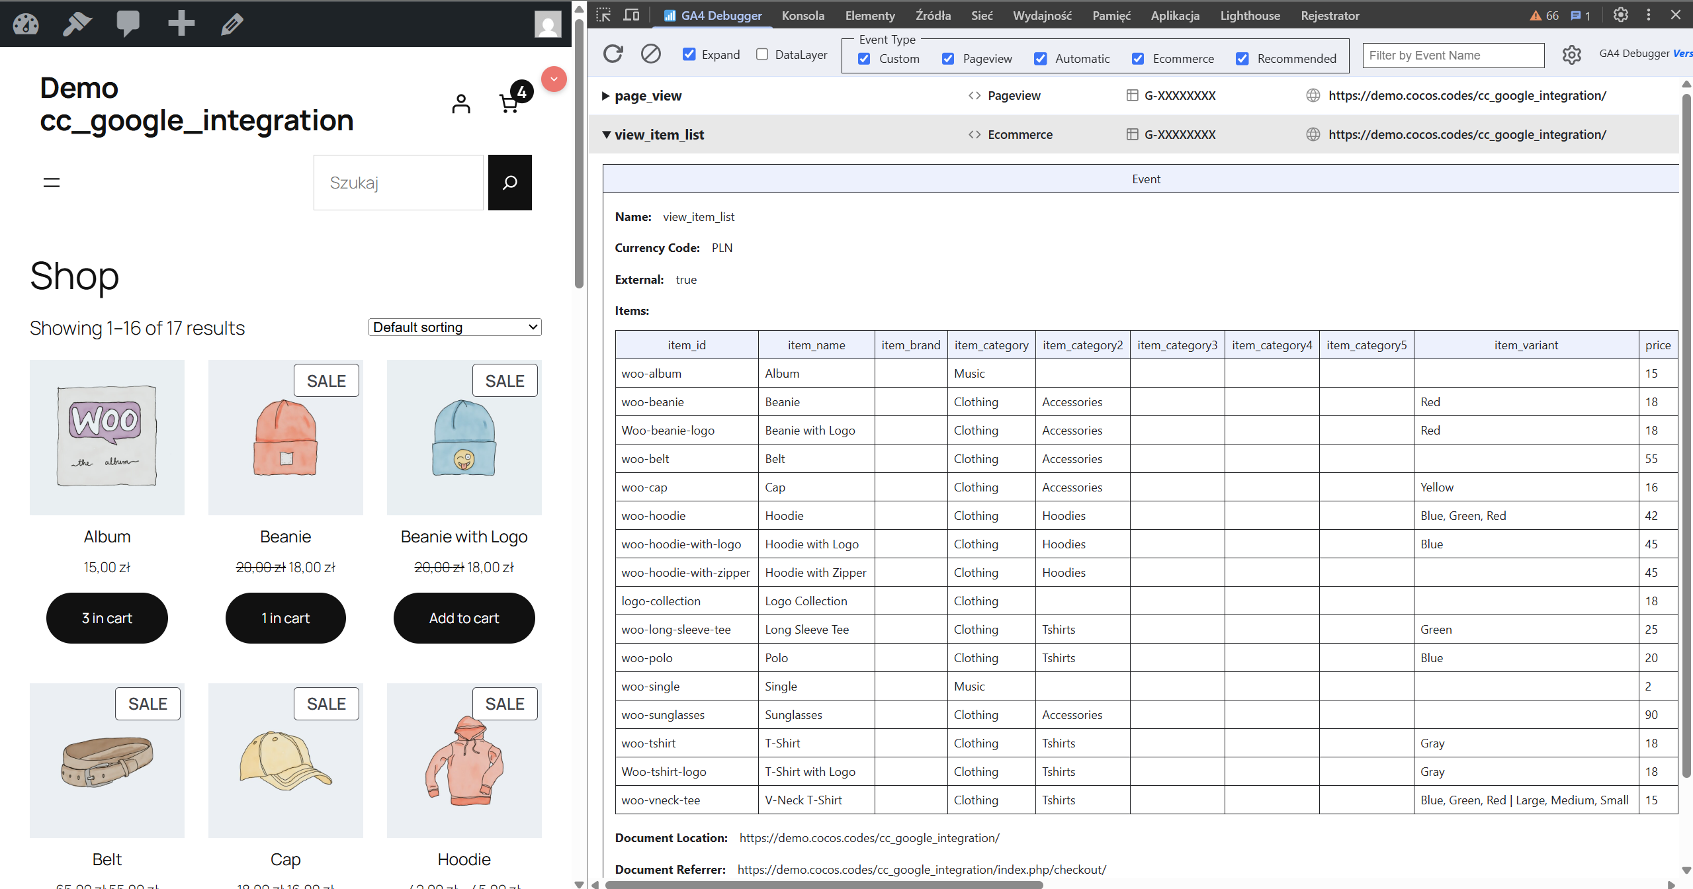
Task: Click the Filter by Event Name field
Action: 1453,56
